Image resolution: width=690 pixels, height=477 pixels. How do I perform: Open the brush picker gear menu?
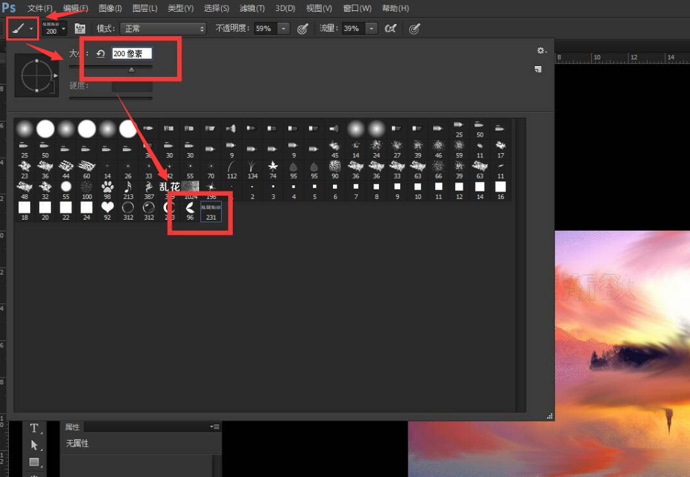coord(541,51)
